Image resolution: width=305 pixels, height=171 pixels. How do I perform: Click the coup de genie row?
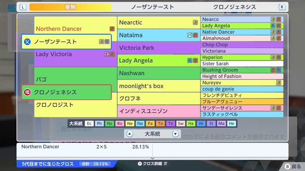(x=242, y=89)
